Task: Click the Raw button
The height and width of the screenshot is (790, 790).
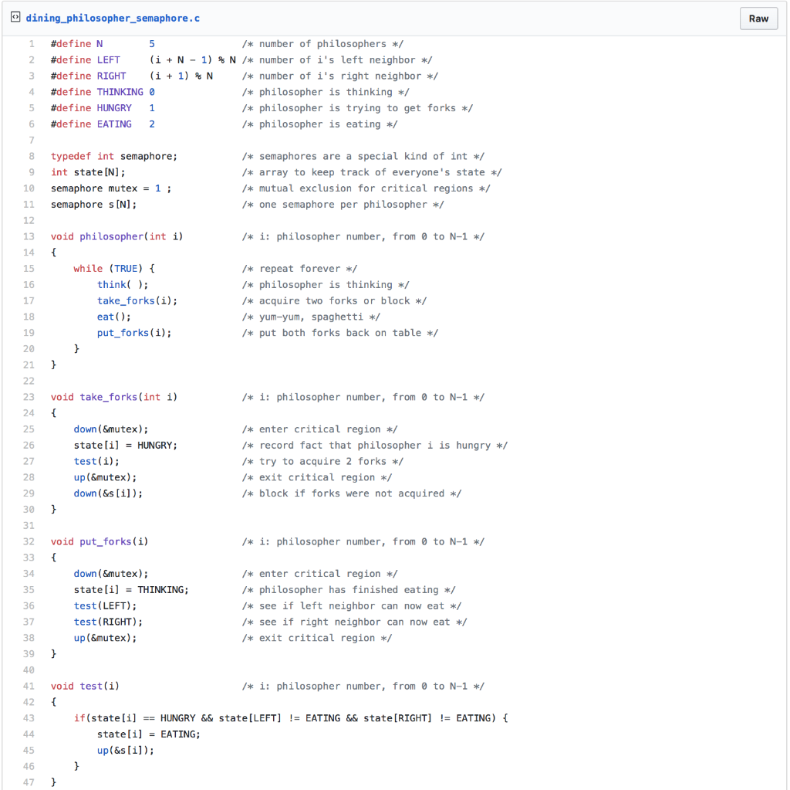Action: [758, 18]
